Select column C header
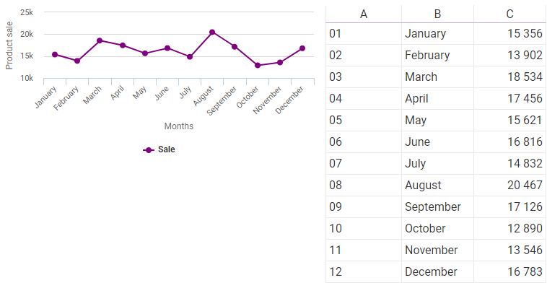Screen dimensions: 547x283 click(x=509, y=14)
